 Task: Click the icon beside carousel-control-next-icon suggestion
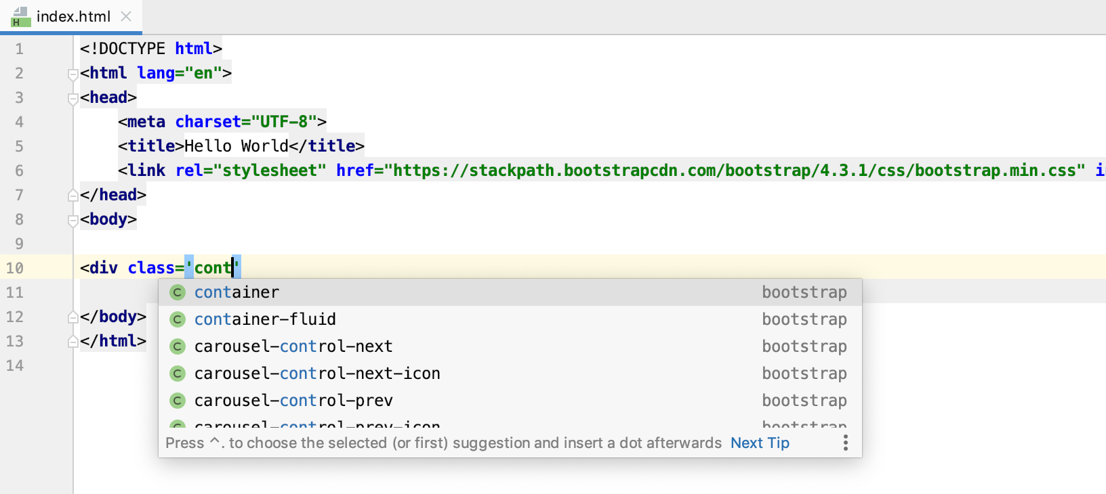pos(178,374)
